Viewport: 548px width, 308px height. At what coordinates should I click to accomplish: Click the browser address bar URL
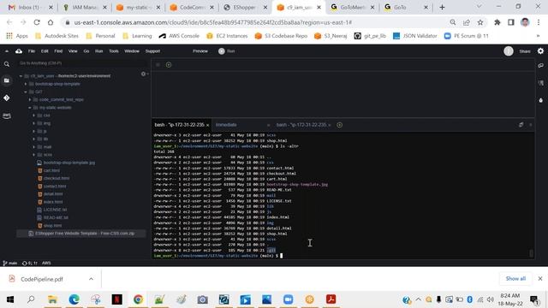pyautogui.click(x=213, y=22)
